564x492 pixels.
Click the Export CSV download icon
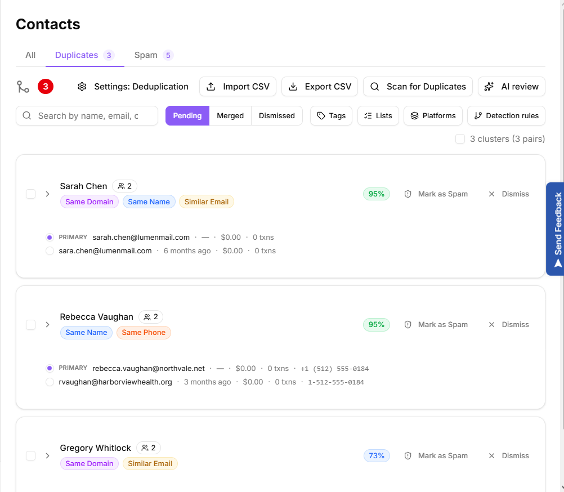click(x=293, y=87)
